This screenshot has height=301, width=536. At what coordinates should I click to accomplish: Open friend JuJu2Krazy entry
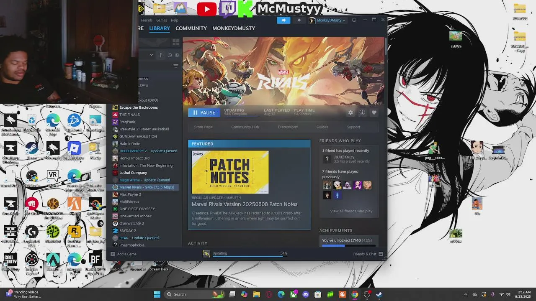coord(346,159)
